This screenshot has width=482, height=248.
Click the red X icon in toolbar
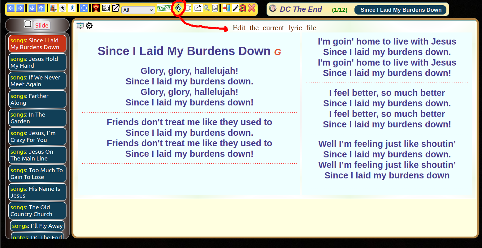[x=252, y=8]
